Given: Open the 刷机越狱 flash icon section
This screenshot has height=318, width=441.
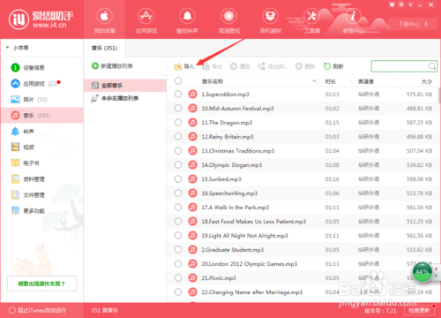Looking at the screenshot, I should [270, 17].
